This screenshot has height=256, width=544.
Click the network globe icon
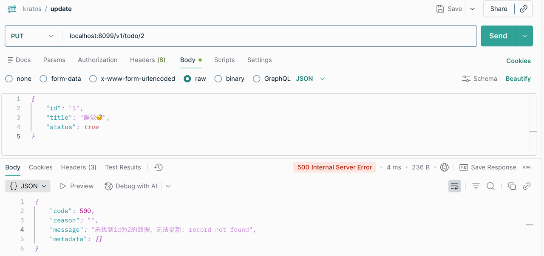click(445, 167)
